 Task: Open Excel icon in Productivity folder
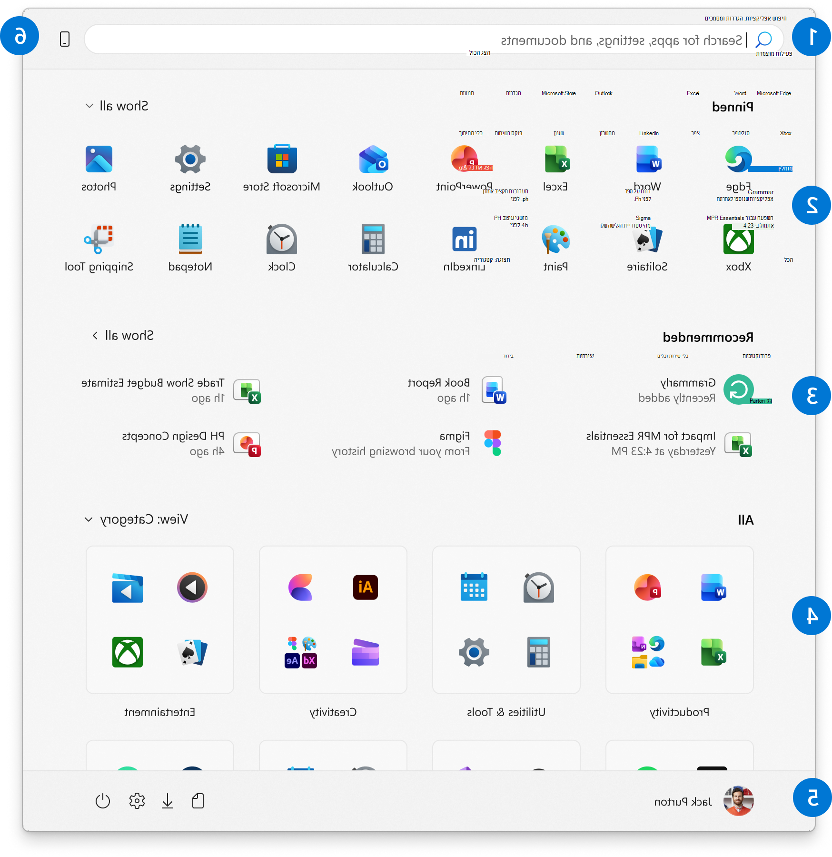click(713, 652)
